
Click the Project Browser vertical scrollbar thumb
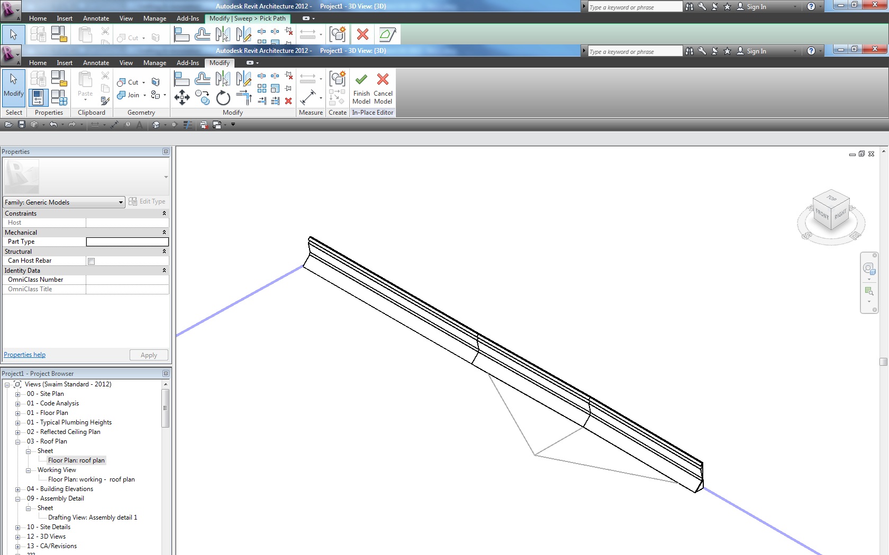(165, 408)
